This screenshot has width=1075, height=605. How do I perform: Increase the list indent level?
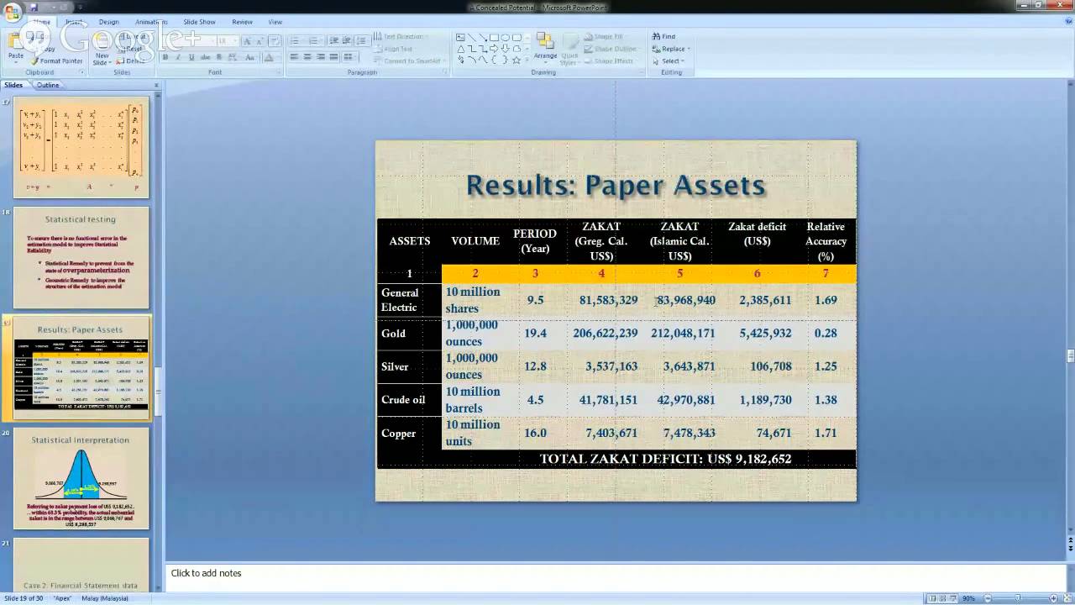347,40
